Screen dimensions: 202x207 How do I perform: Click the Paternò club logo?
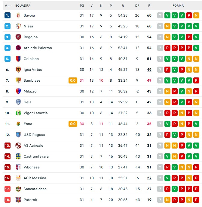coord(18,200)
